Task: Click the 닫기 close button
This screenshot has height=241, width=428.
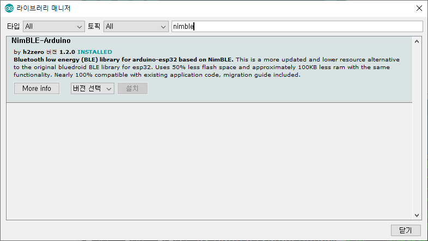Action: (406, 230)
